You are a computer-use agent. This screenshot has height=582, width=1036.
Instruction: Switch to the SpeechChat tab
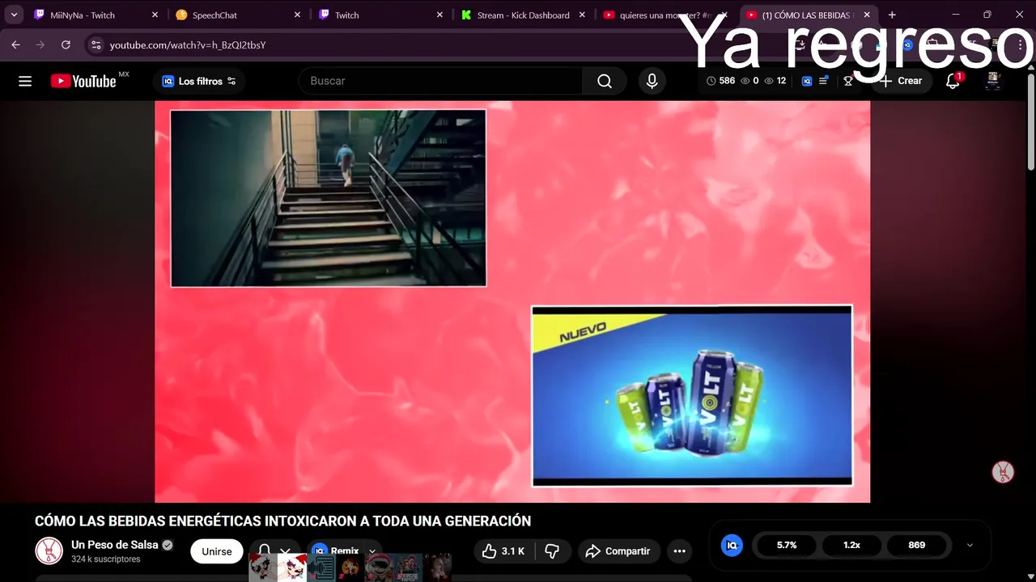(x=238, y=15)
